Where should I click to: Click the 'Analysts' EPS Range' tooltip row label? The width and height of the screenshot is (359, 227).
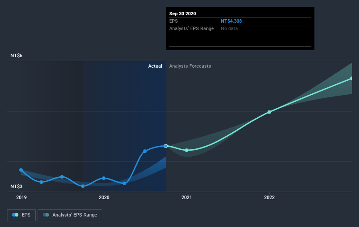click(x=192, y=28)
